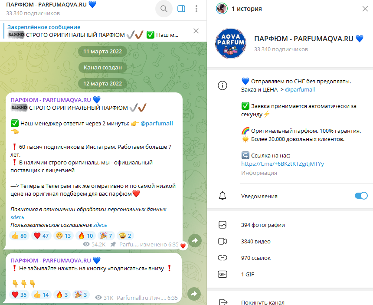
Task: Dismiss the pinned message bar
Action: [196, 31]
